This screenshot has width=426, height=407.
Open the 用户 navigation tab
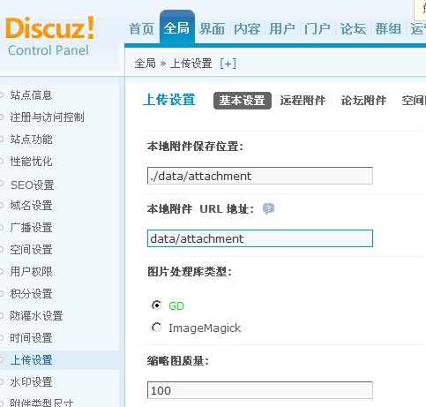282,29
